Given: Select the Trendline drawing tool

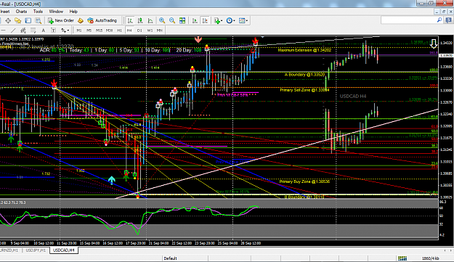Looking at the screenshot, I should (13, 30).
